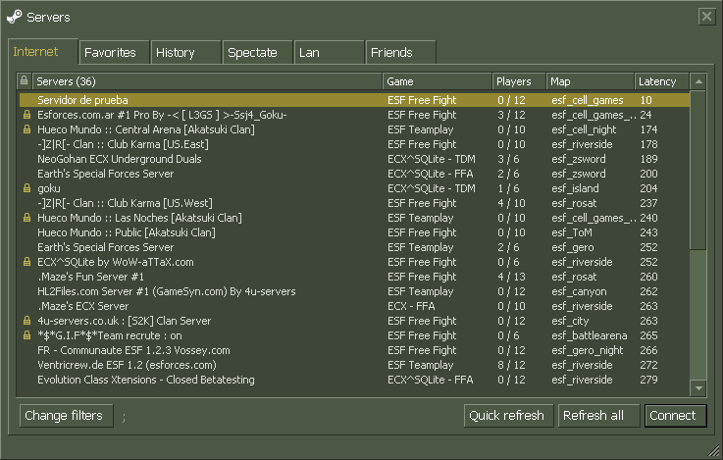Select HL2Files.com Server #1 row

coord(354,291)
